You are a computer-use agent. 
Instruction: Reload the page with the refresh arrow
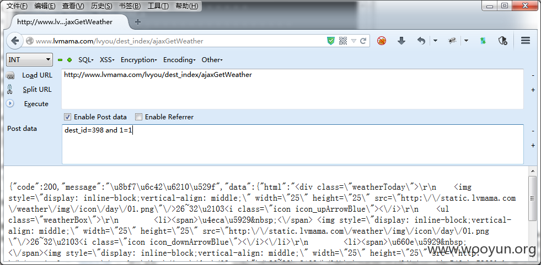coord(363,41)
